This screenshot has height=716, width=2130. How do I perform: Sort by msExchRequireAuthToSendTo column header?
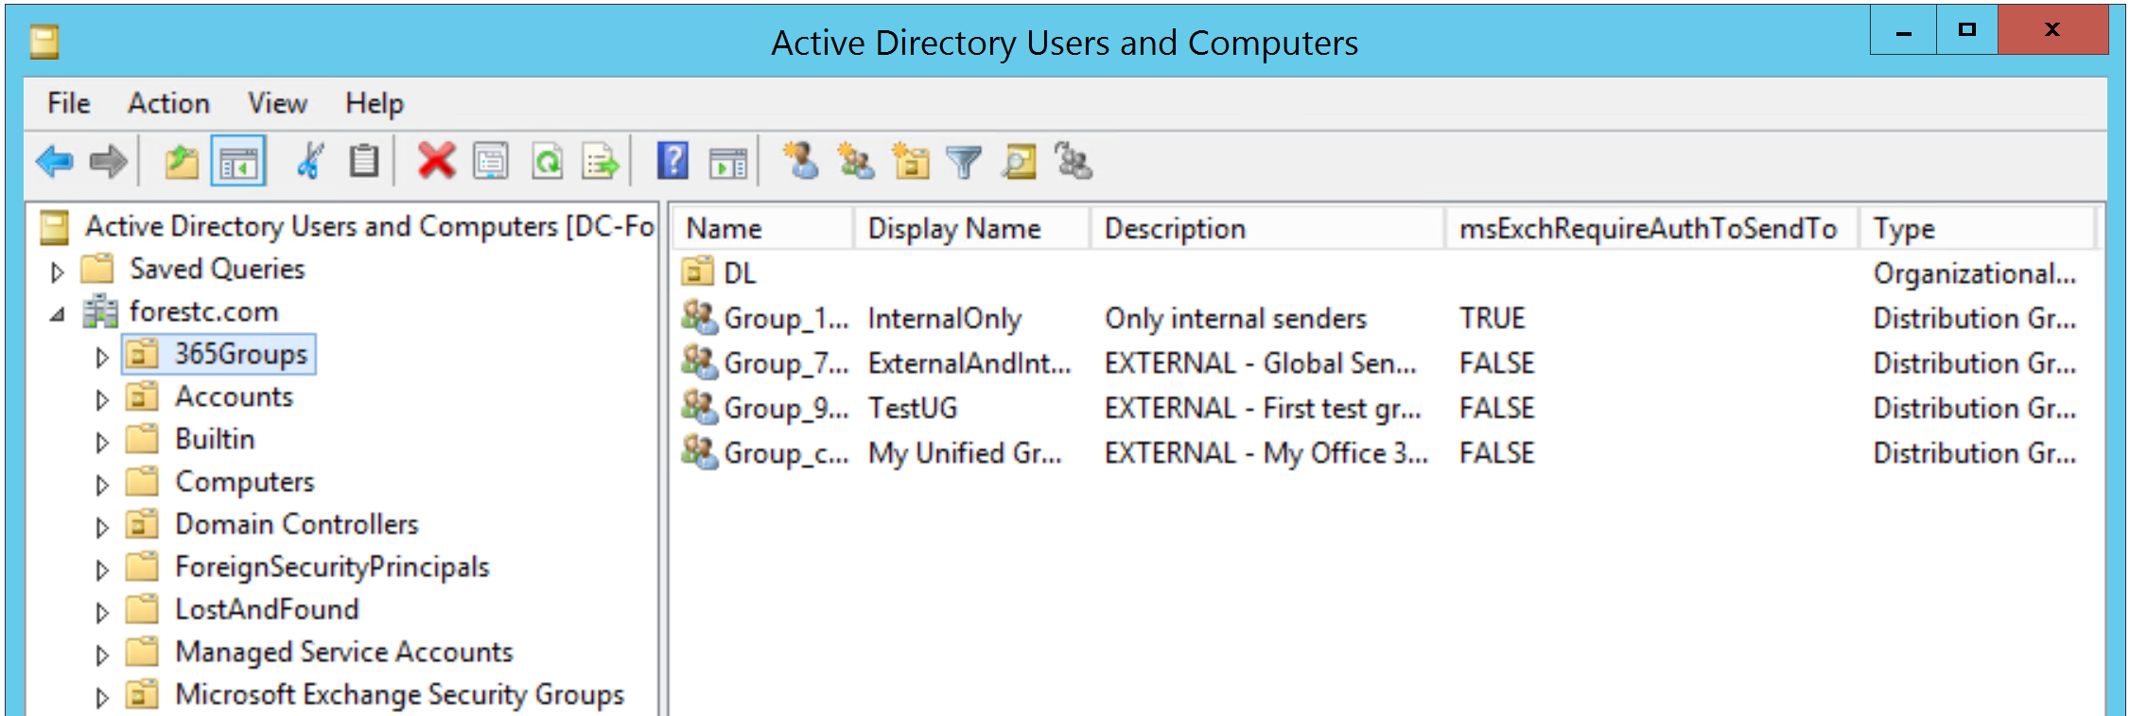[1647, 229]
